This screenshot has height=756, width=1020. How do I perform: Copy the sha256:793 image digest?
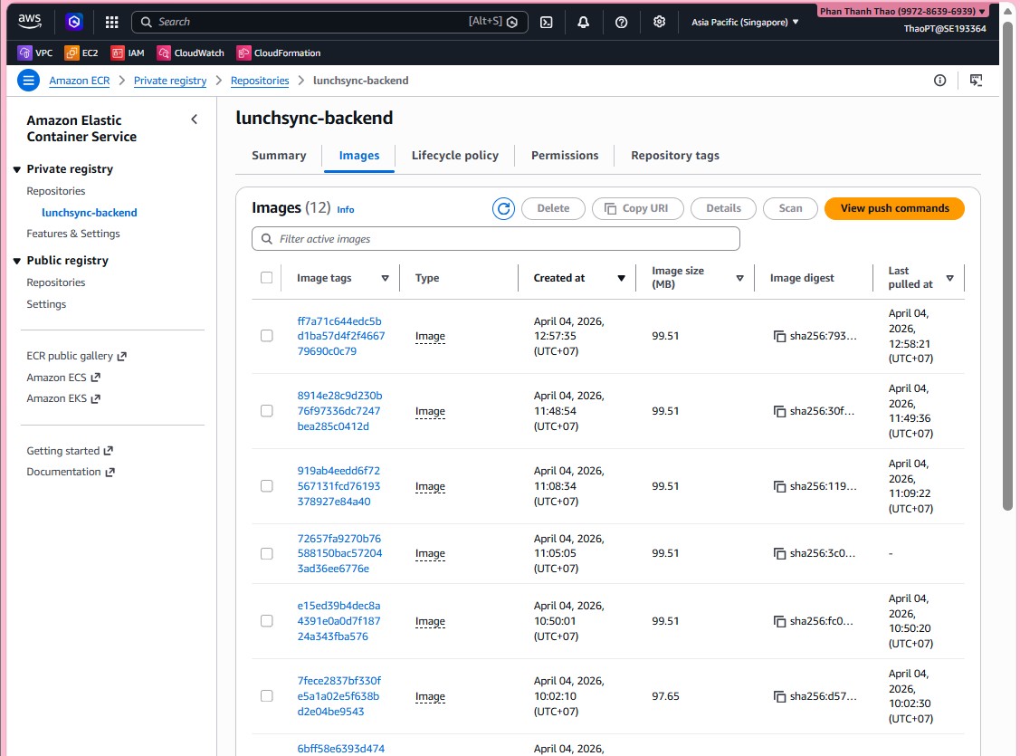click(779, 336)
